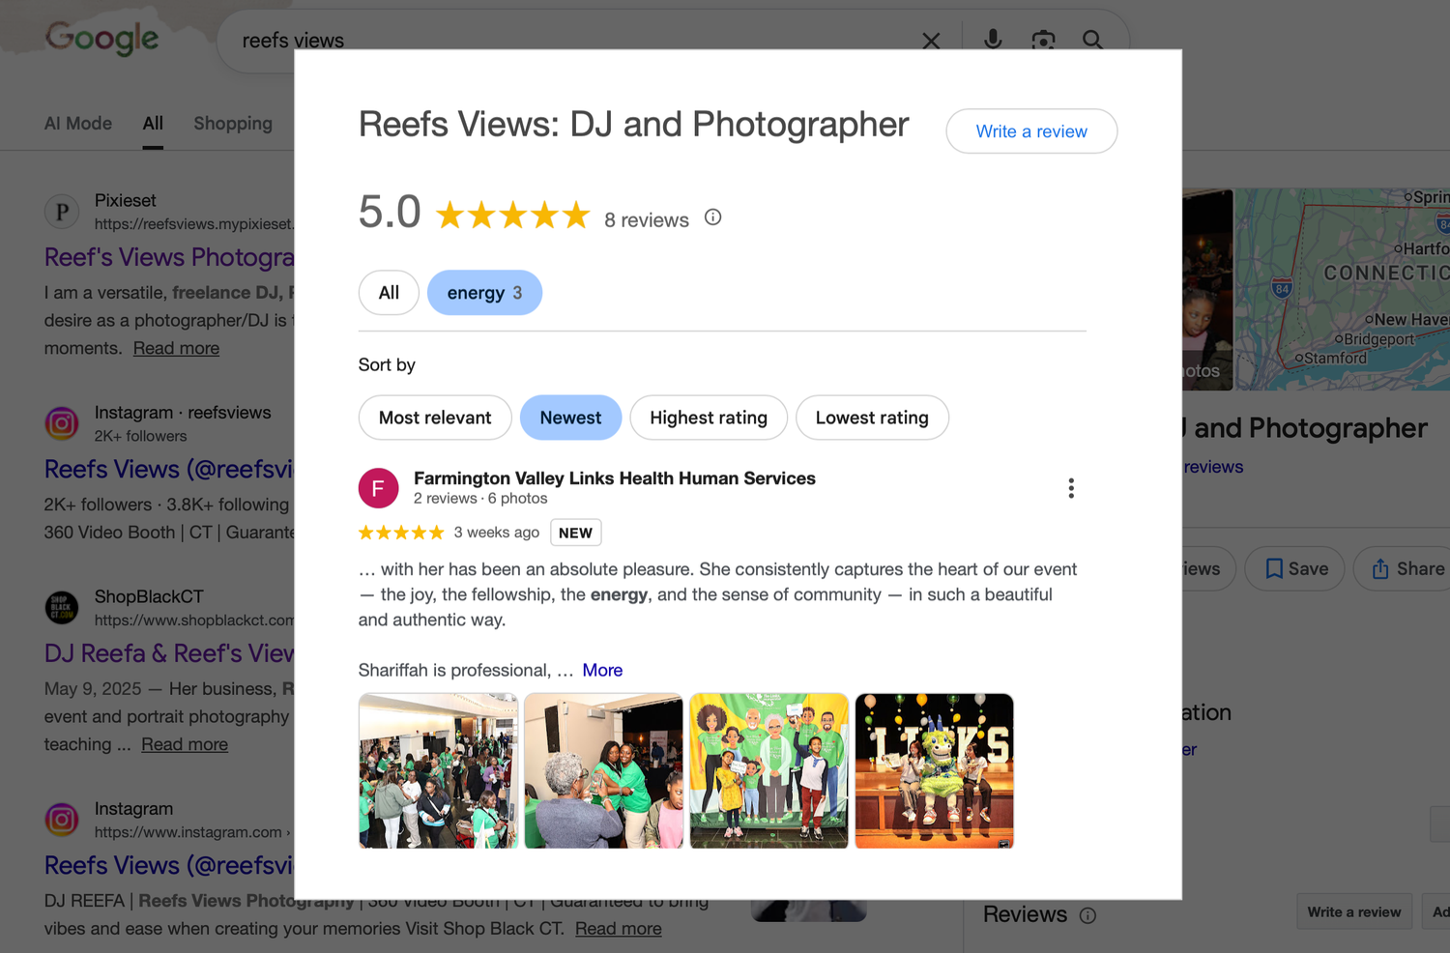
Task: Click the ShopBlackCT result favicon
Action: (x=62, y=607)
